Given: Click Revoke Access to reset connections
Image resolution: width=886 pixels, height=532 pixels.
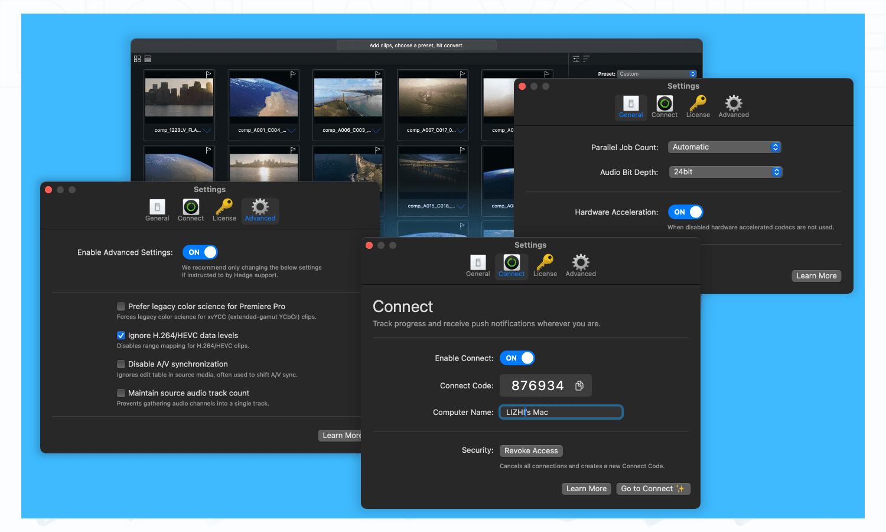Looking at the screenshot, I should [x=530, y=450].
